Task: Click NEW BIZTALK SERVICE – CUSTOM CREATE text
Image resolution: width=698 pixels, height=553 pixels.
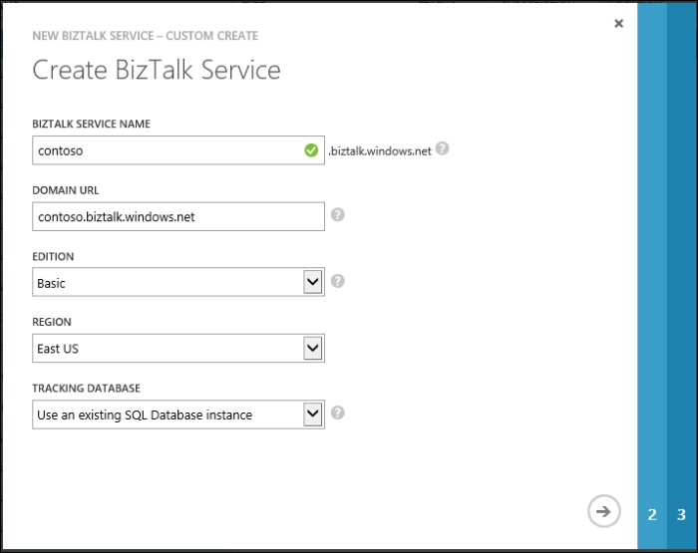Action: coord(146,36)
